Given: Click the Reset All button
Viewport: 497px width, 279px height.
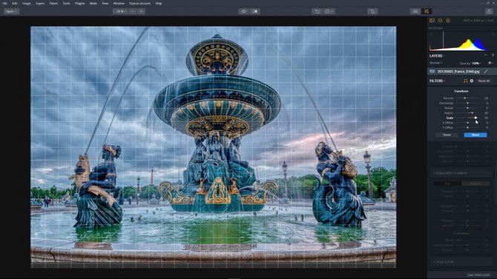Looking at the screenshot, I should pyautogui.click(x=484, y=81).
